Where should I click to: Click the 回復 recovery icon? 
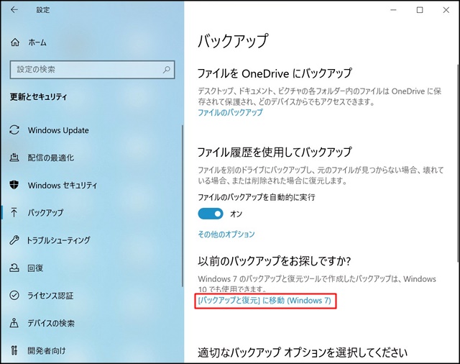coord(14,268)
